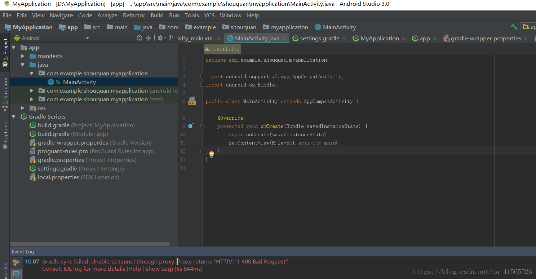536x279 pixels.
Task: Click the MyApplication folder icon in the breadcrumb
Action: (8, 27)
